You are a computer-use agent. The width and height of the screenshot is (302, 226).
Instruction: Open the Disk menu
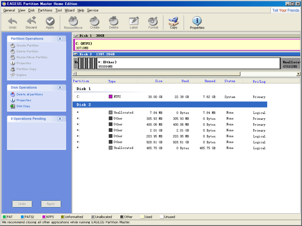tap(32, 11)
